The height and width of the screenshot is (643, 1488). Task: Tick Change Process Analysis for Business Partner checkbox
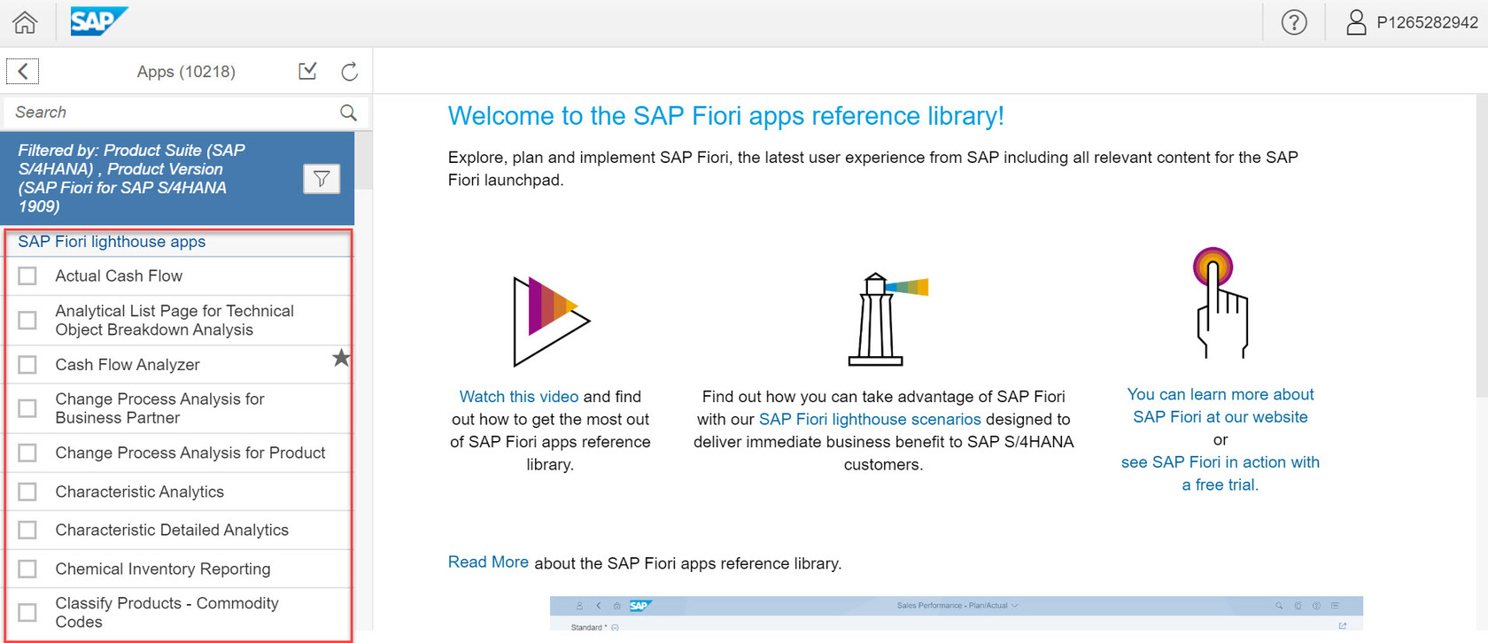tap(27, 408)
